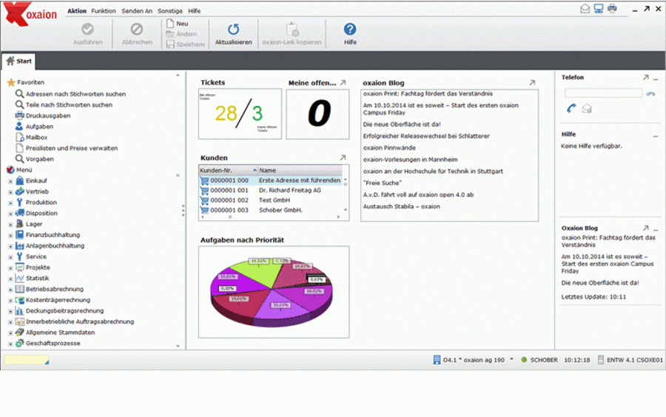Open the Aktion menu
The height and width of the screenshot is (417, 666).
[x=77, y=11]
